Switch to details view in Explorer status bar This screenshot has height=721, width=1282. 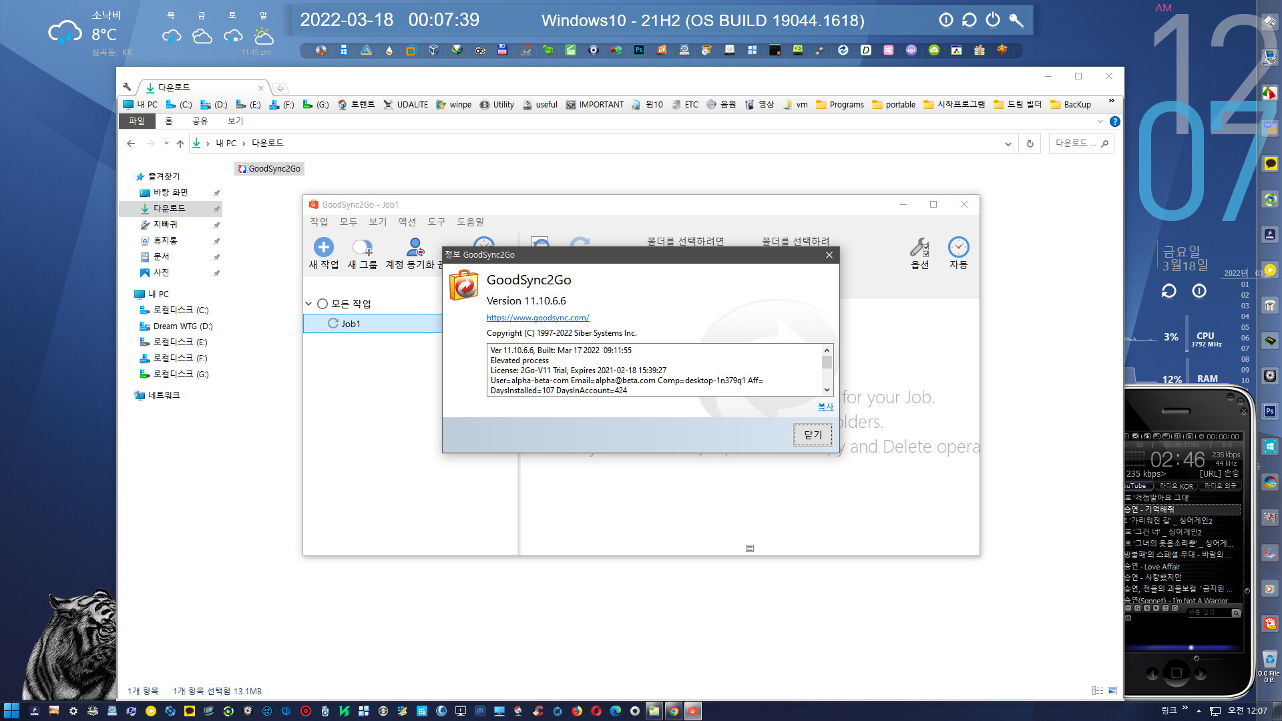[x=1098, y=691]
